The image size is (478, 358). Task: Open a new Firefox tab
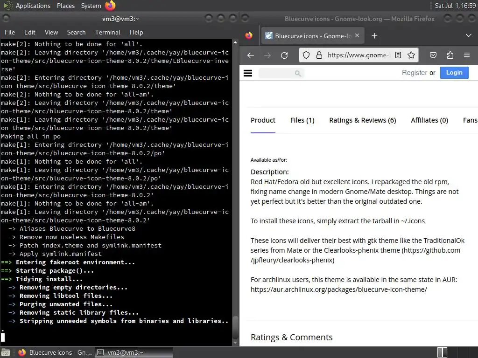(x=374, y=36)
